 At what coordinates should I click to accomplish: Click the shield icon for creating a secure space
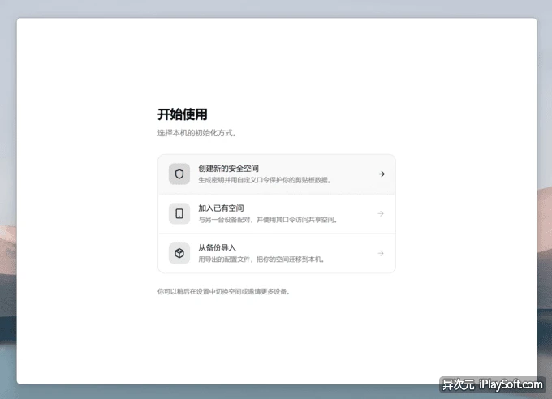coord(179,174)
